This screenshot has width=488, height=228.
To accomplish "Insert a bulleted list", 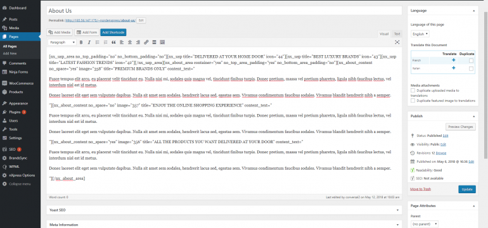I will [98, 42].
